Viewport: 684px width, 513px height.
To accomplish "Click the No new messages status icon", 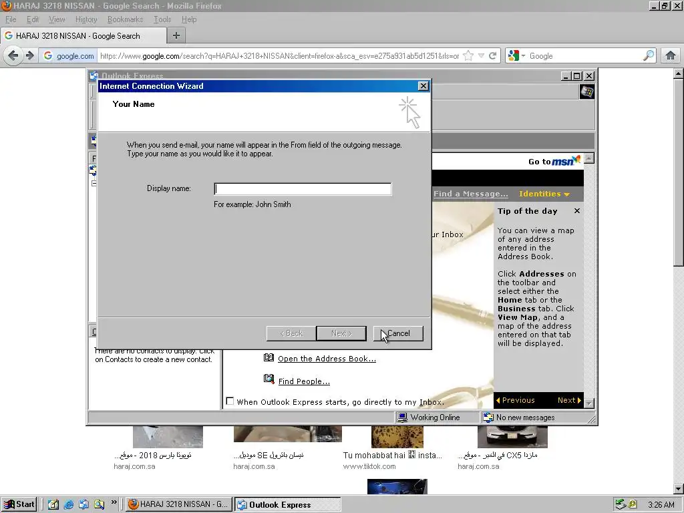I will pyautogui.click(x=488, y=417).
